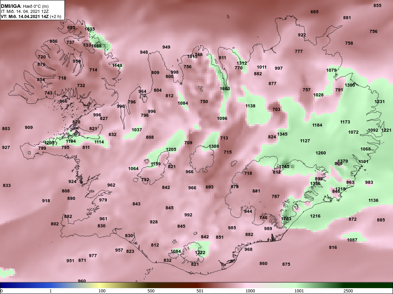The height and width of the screenshot is (294, 393).
Task: Pick the height value 1037
Action: pos(137,130)
